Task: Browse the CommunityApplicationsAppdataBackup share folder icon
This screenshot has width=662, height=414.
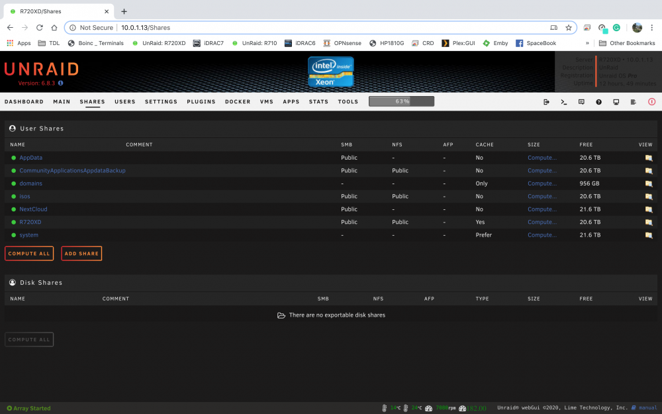Action: click(x=649, y=171)
